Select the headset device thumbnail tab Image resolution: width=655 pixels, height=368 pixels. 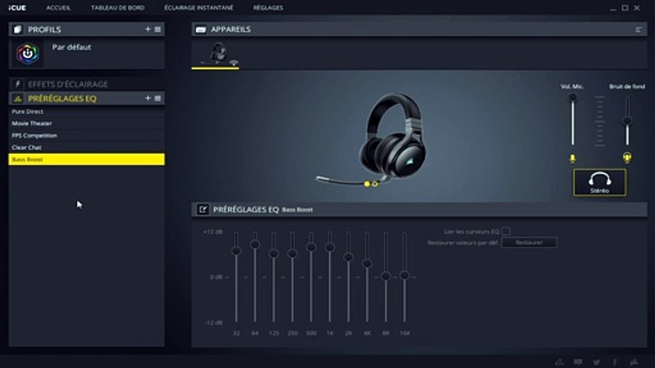(x=215, y=54)
